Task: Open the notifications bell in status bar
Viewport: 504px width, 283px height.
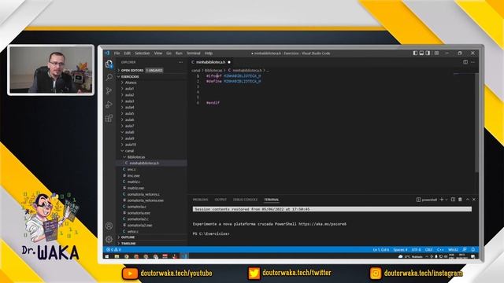Action: 473,250
